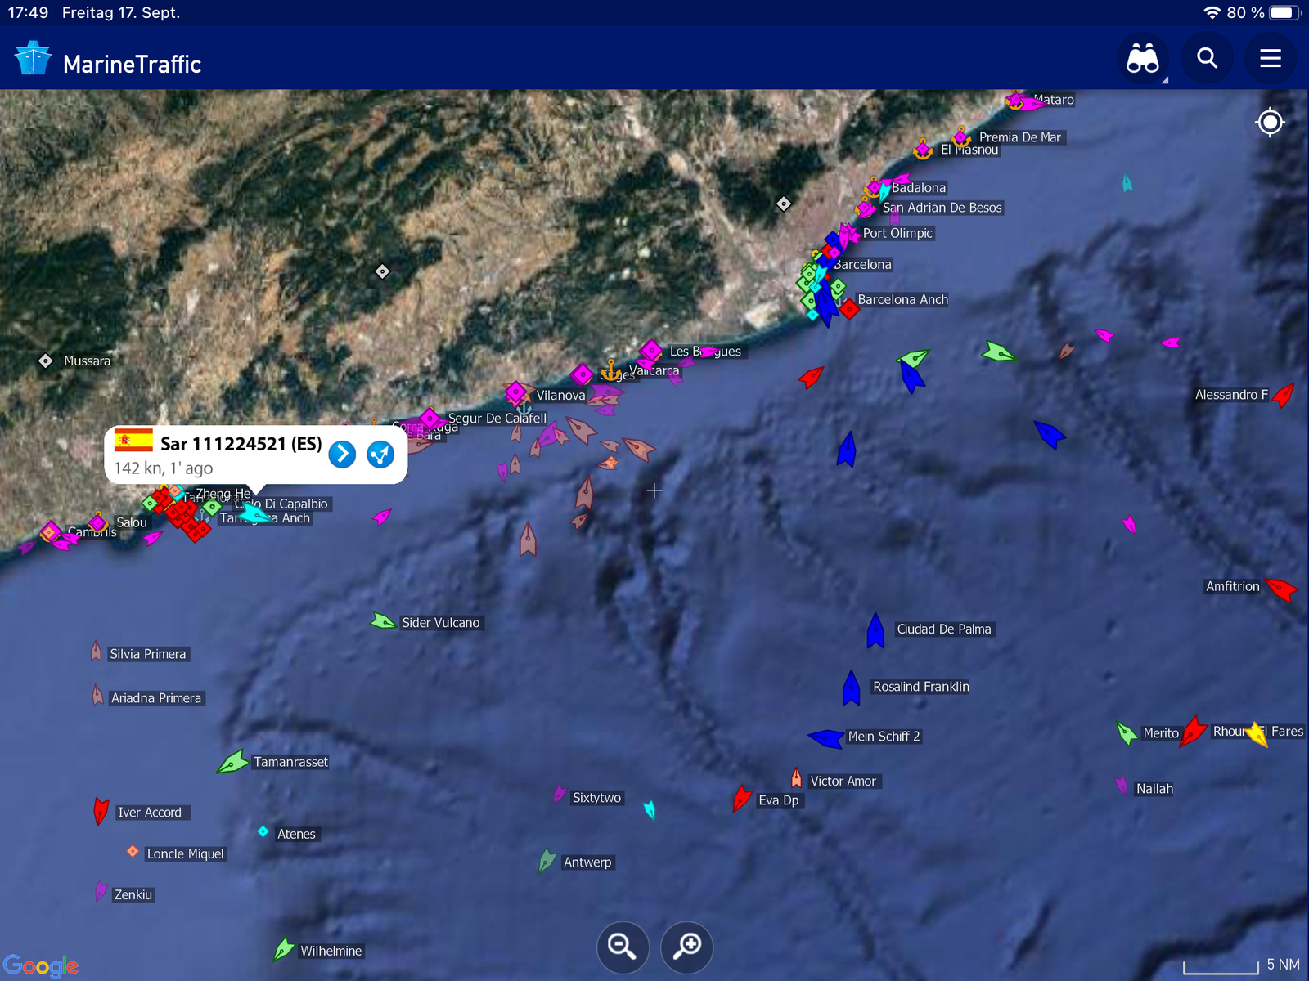Tap the San Adrian De Besos label

click(x=942, y=208)
